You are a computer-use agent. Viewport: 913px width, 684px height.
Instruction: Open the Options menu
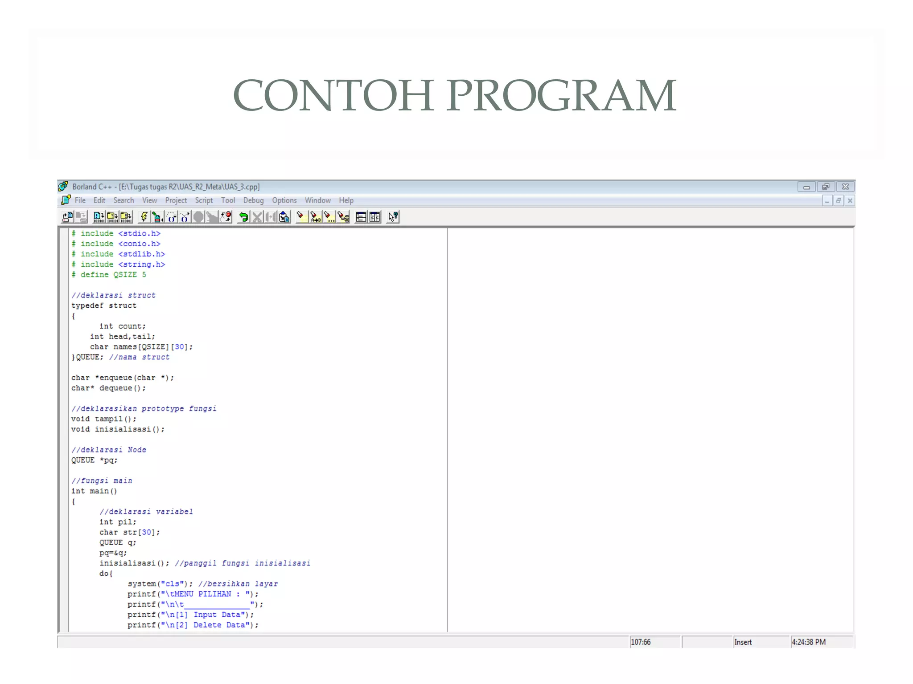[x=284, y=200]
